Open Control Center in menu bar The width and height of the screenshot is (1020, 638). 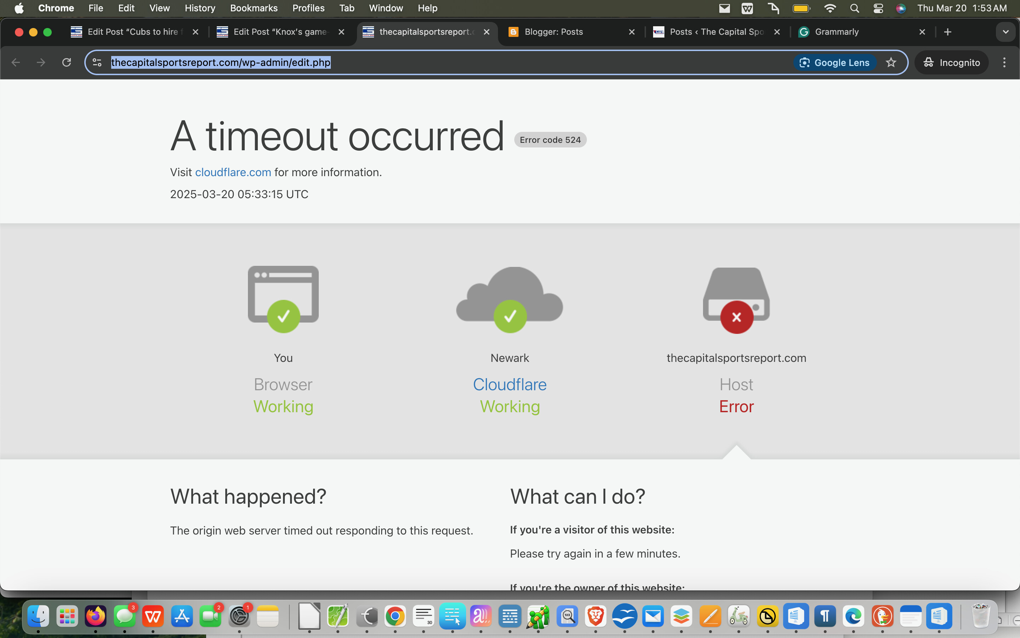pyautogui.click(x=878, y=8)
